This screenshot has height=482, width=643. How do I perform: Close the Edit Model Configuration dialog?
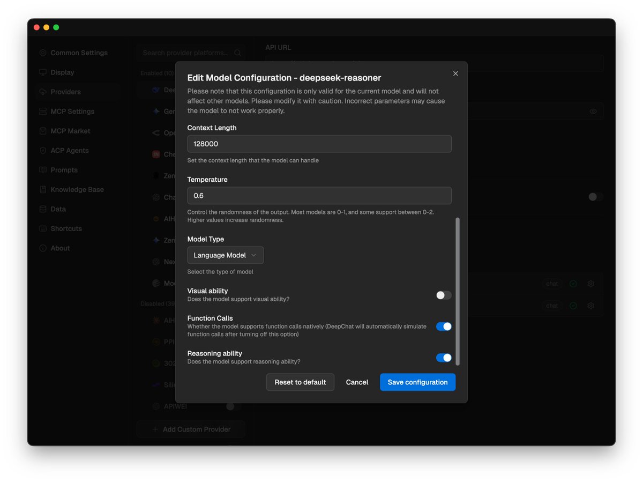pos(455,73)
